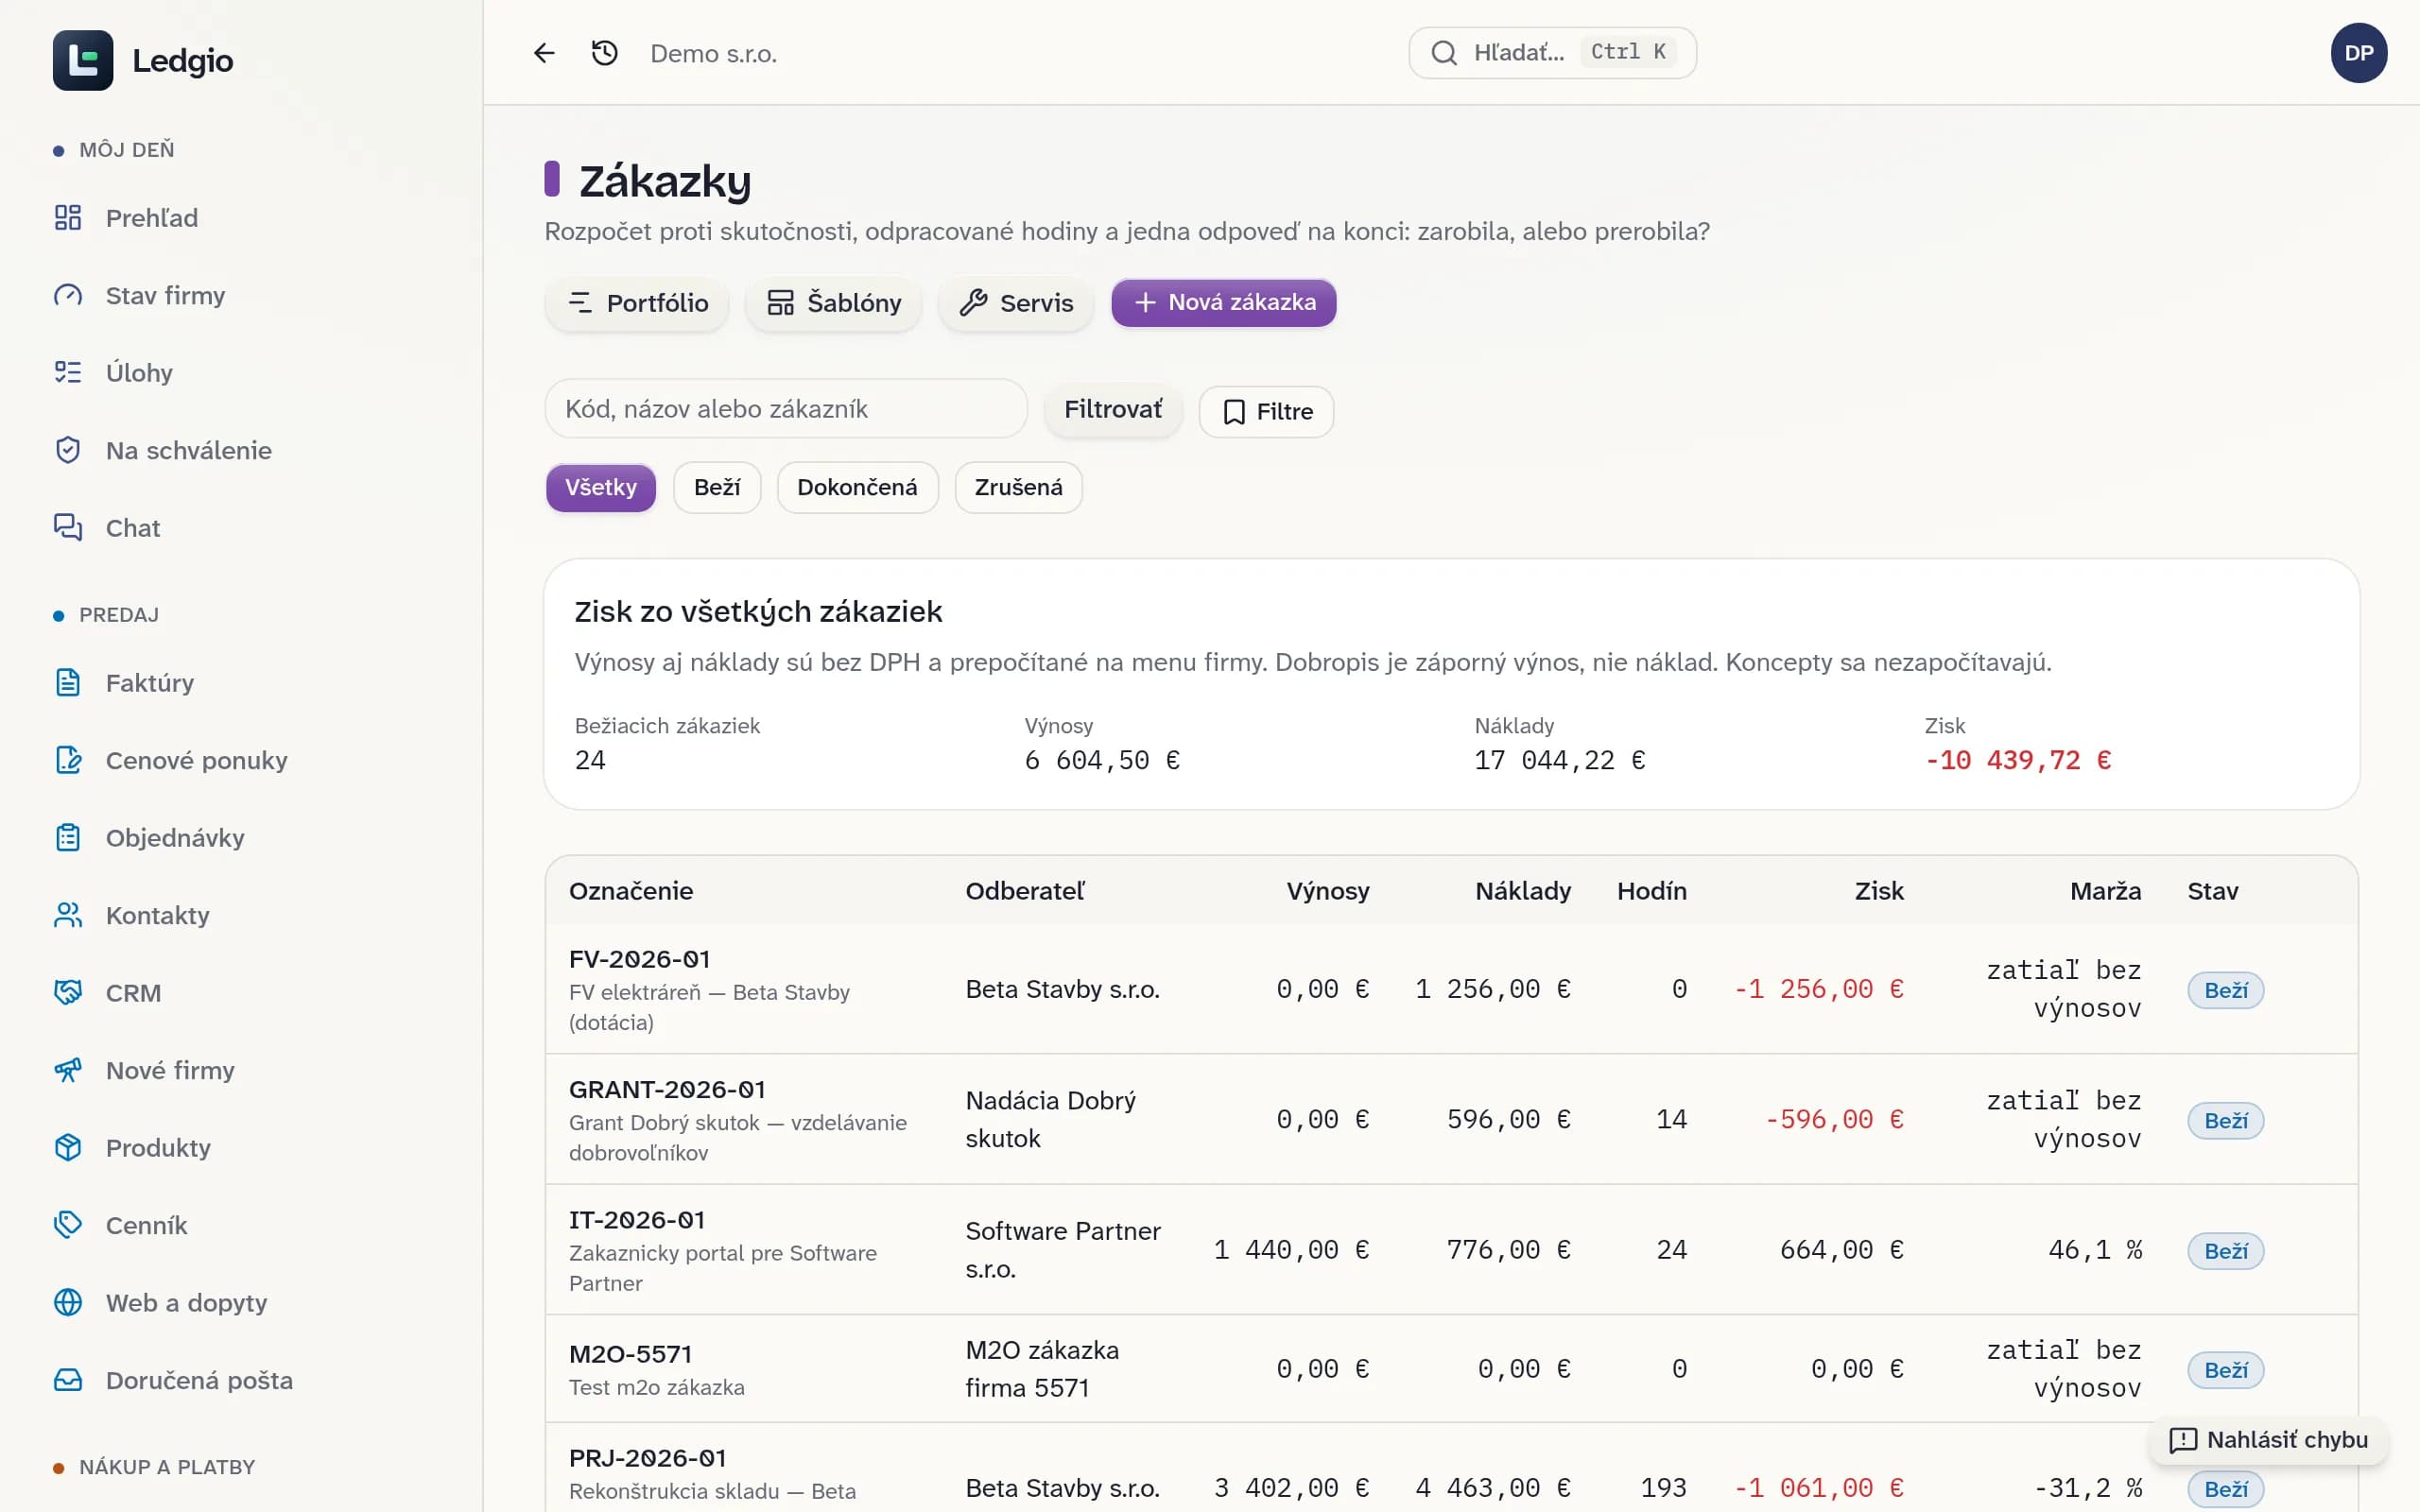Image resolution: width=2420 pixels, height=1512 pixels.
Task: Open the history clock icon
Action: (605, 53)
